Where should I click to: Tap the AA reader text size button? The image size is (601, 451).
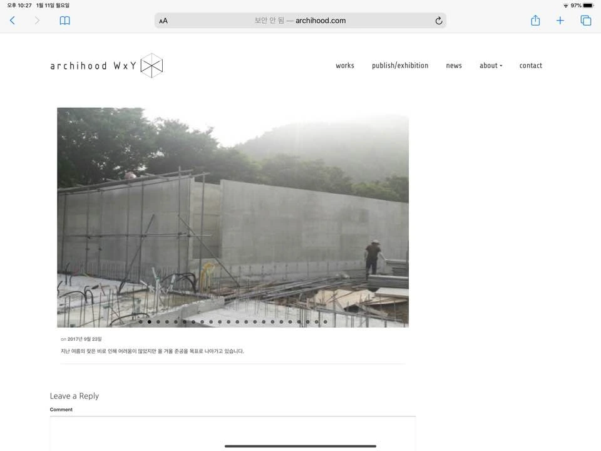tap(163, 21)
